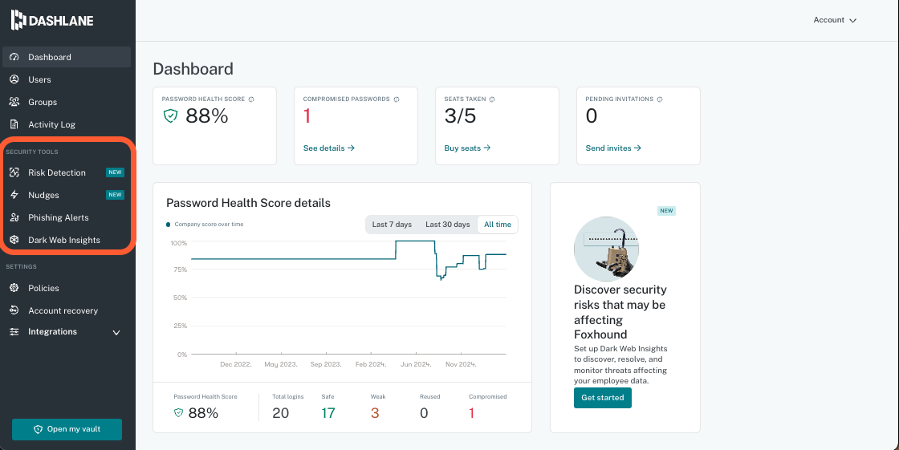
Task: Click See details link for compromised passwords
Action: [x=329, y=148]
